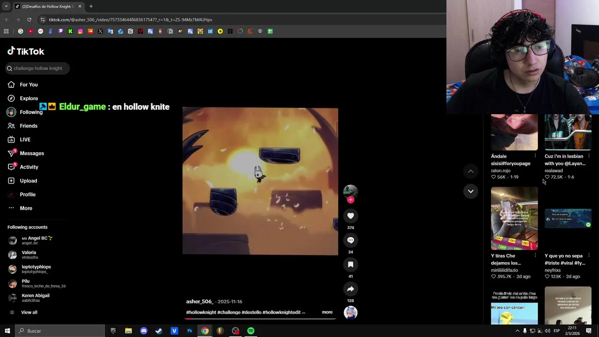Open the Twitch bookmark
599x337 pixels.
[60, 31]
